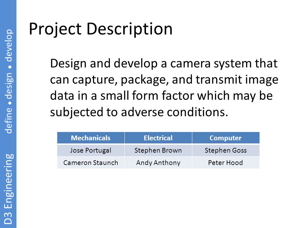
Task: Select the 'Jose Portugal' table cell
Action: click(x=91, y=150)
